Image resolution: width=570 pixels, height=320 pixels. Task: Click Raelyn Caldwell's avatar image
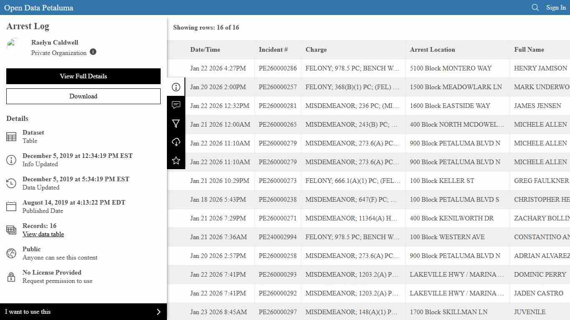point(16,47)
